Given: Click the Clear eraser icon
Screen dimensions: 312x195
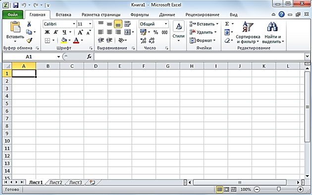Looking at the screenshot, I should coord(227,41).
